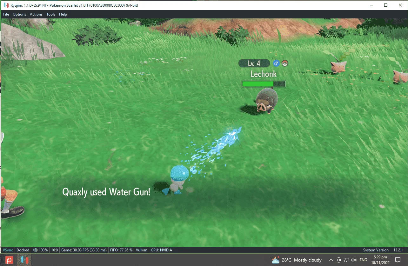
Task: Click the GPU: NVIDIA status label
Action: (x=161, y=250)
